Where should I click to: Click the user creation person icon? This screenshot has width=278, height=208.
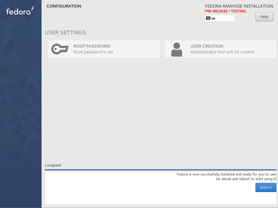pos(176,50)
